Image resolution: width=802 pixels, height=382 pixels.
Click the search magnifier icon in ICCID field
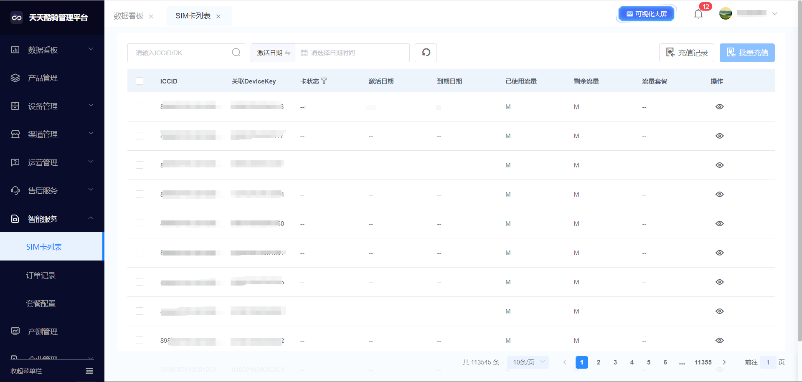click(236, 53)
